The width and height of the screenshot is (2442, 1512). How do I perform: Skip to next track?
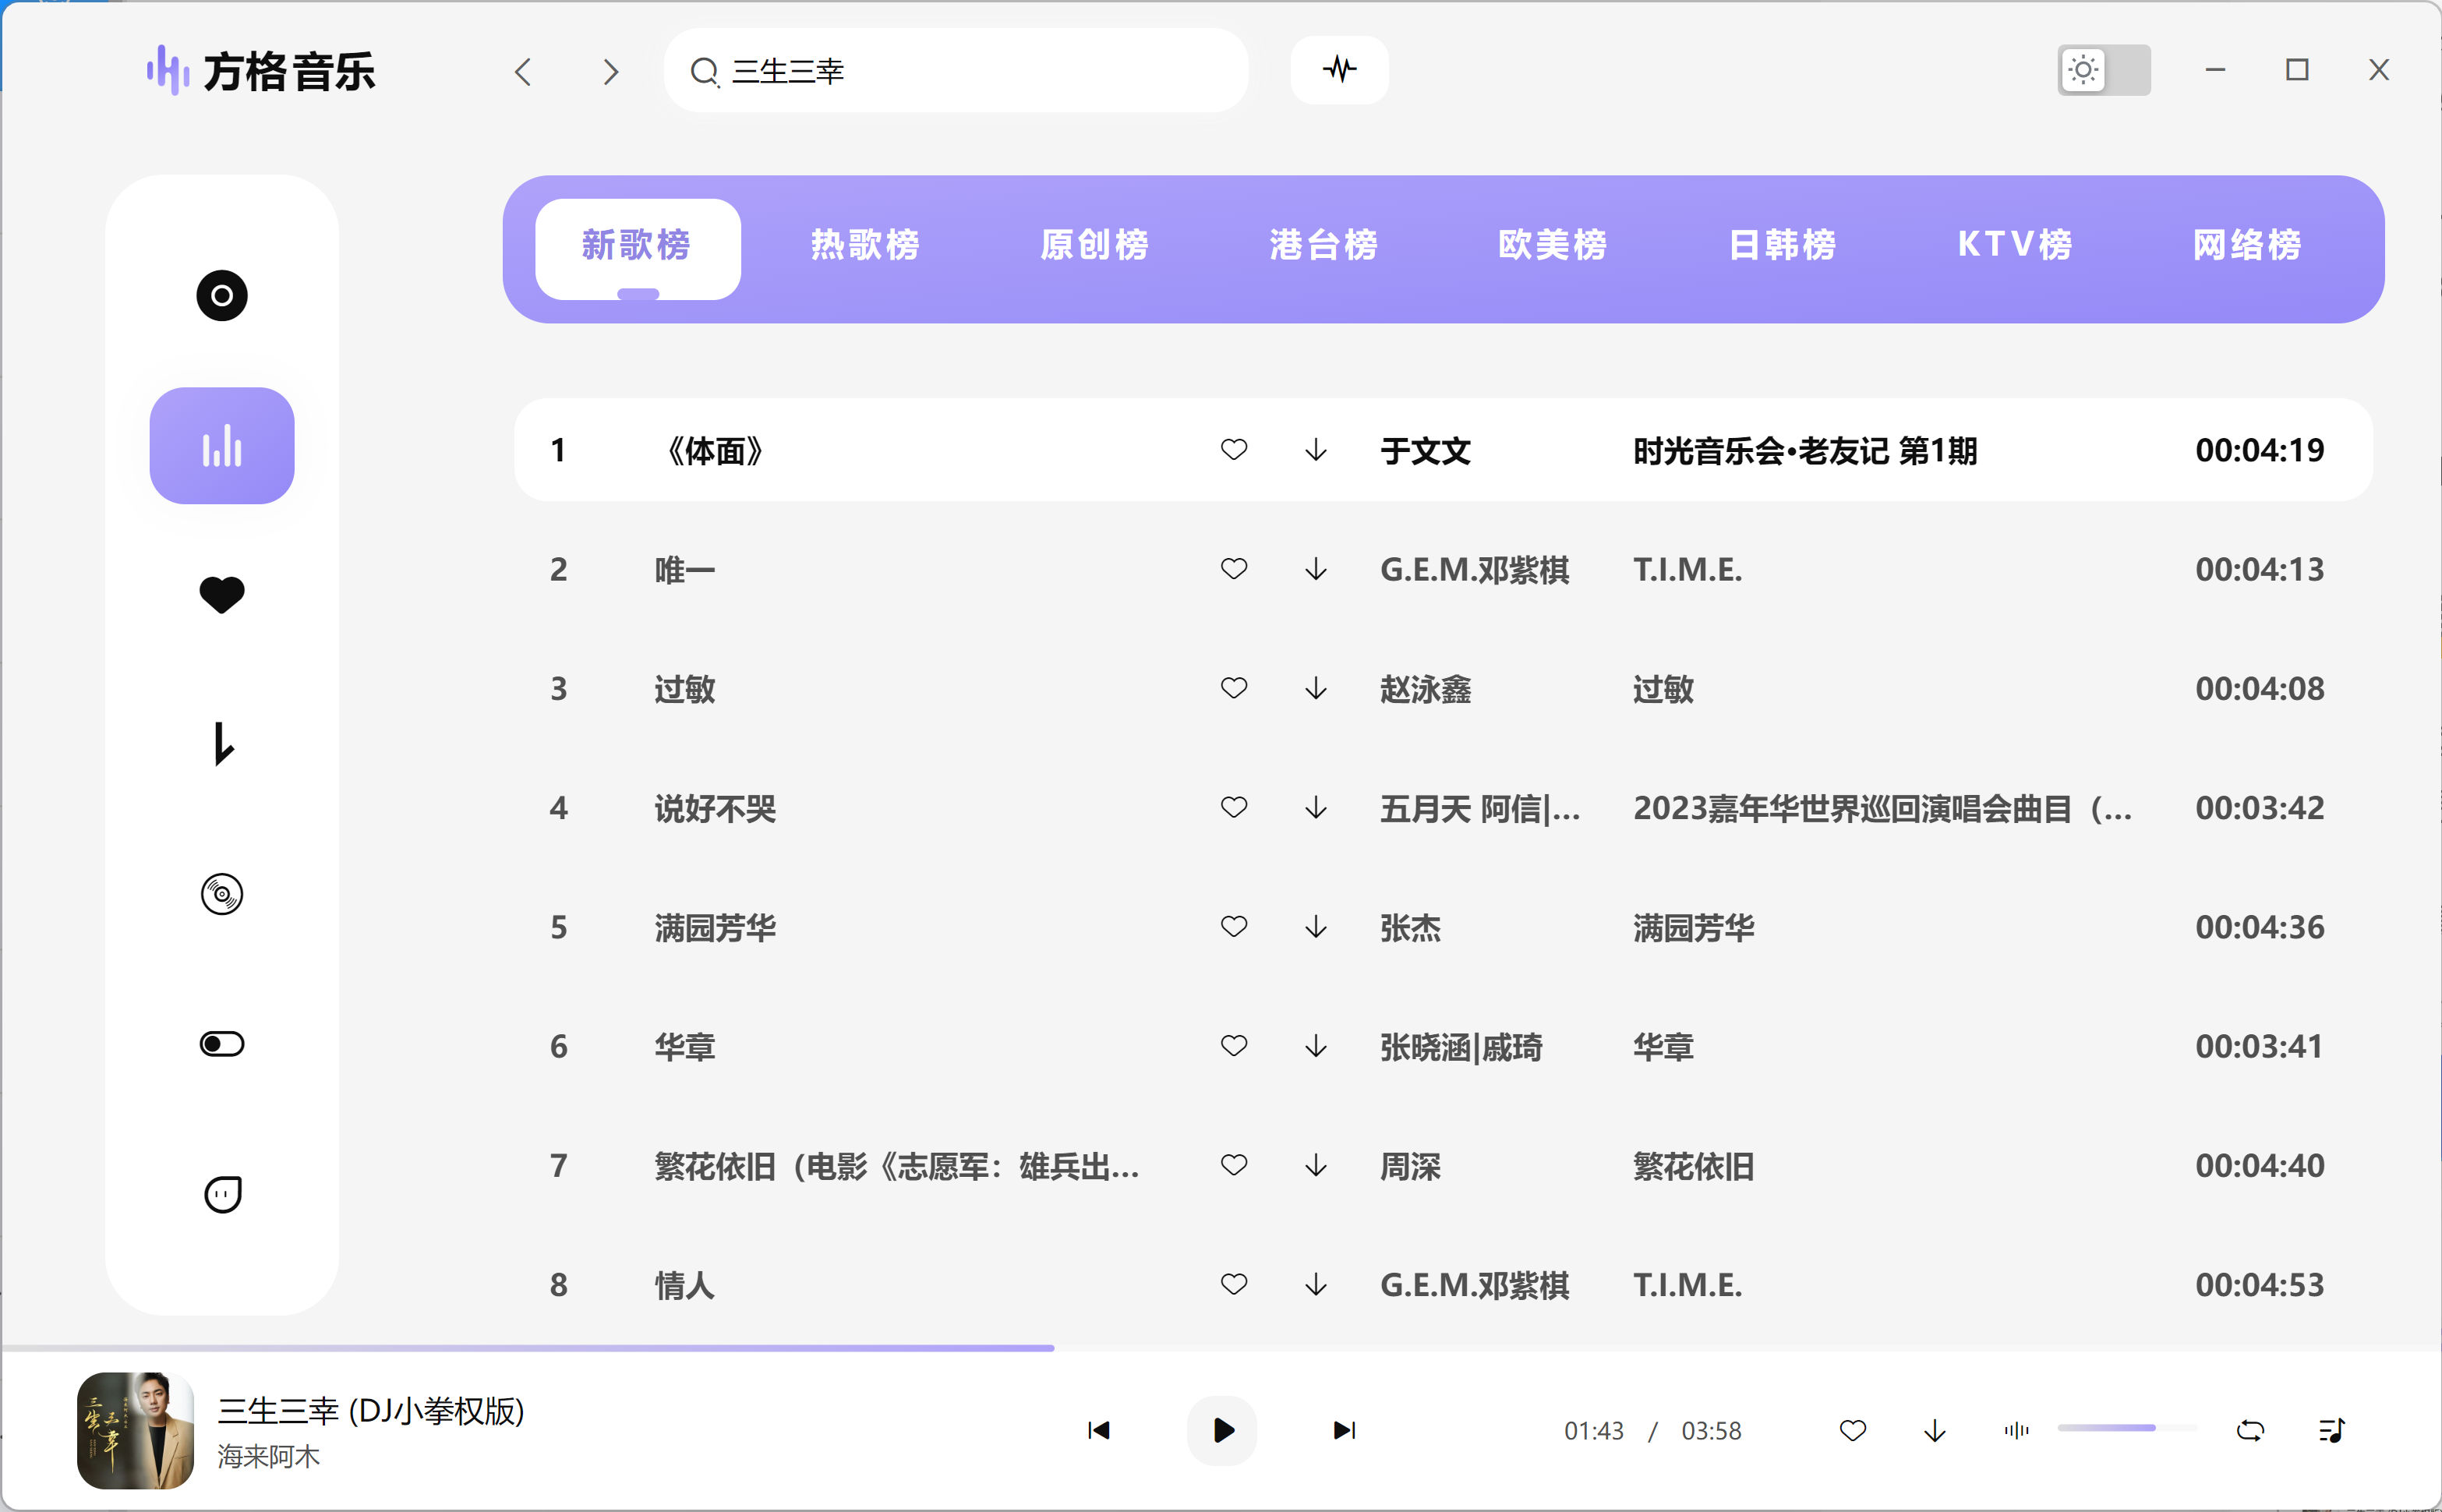pos(1344,1431)
